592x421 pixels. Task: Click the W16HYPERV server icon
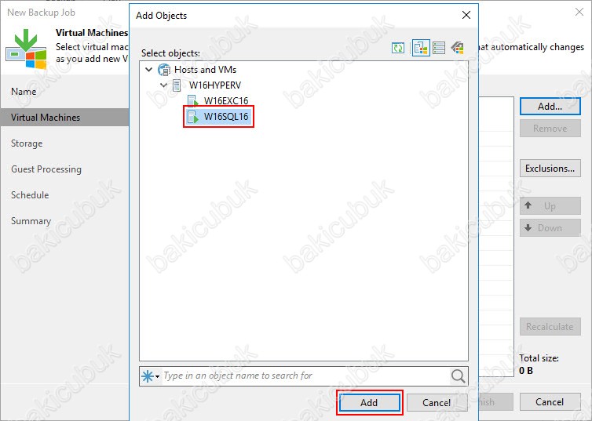pyautogui.click(x=177, y=85)
